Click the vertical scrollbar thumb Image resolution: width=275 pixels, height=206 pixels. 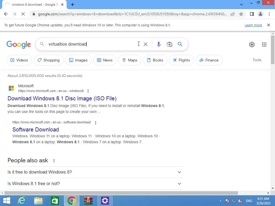[273, 50]
